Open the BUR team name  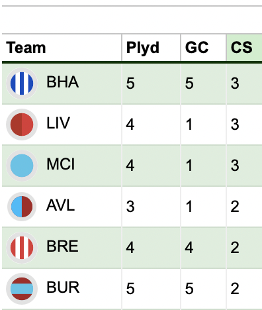tap(63, 287)
